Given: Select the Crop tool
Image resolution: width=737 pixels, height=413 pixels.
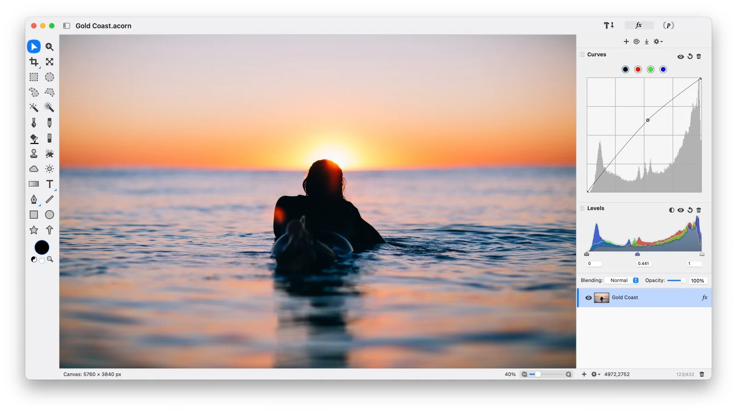Looking at the screenshot, I should click(34, 62).
